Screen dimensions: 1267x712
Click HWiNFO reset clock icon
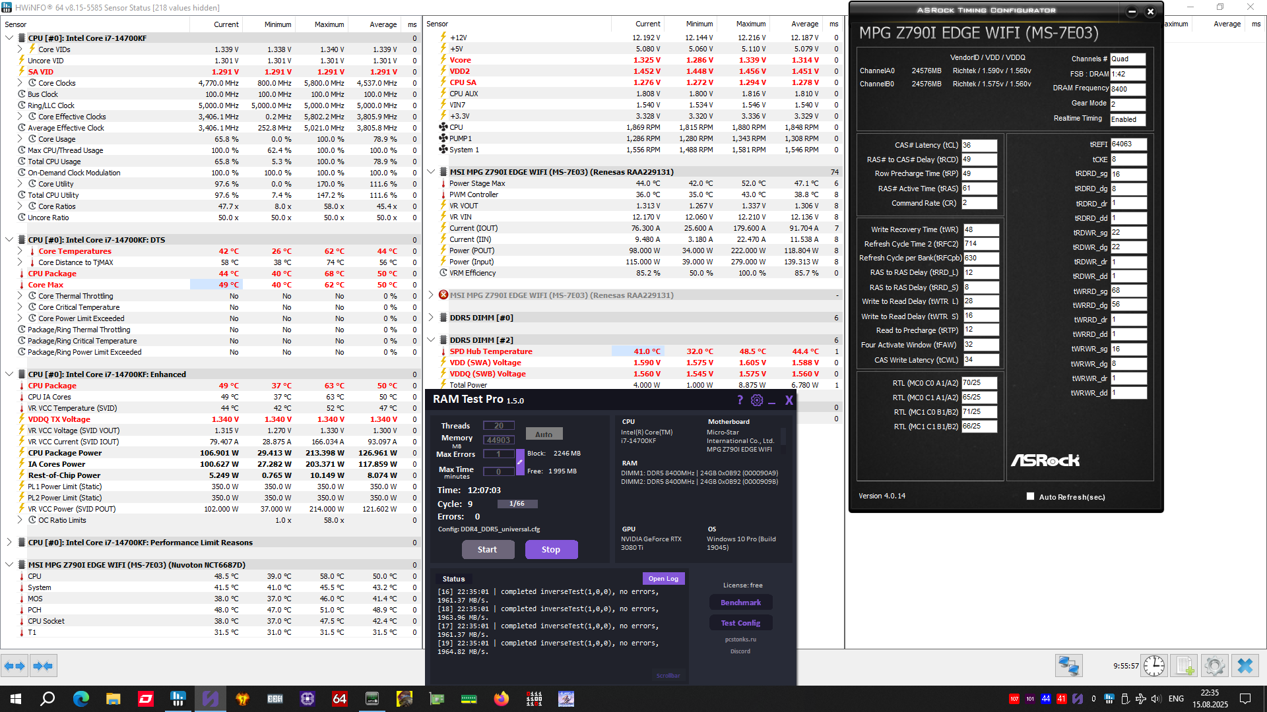[x=1153, y=666]
